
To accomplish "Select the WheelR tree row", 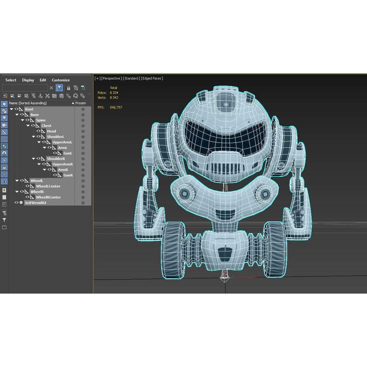I will pos(37,192).
